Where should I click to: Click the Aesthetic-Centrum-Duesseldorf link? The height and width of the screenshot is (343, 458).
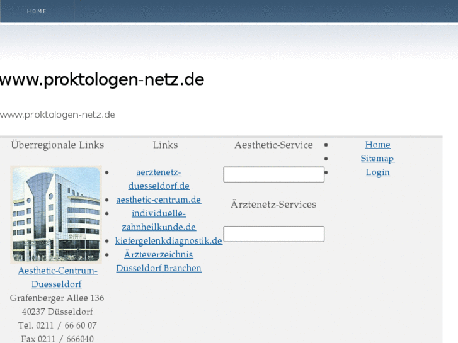point(57,278)
